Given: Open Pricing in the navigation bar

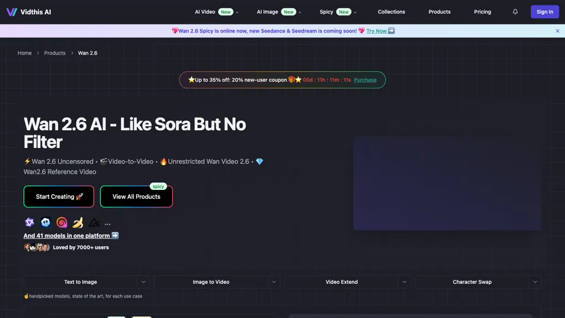Looking at the screenshot, I should pyautogui.click(x=482, y=12).
